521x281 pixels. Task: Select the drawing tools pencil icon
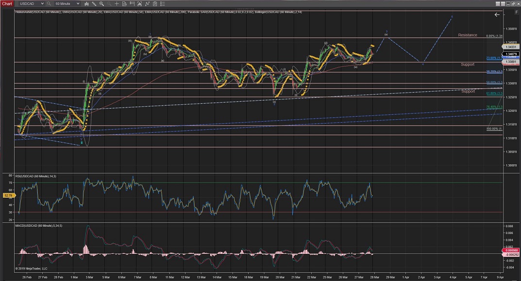point(94,3)
